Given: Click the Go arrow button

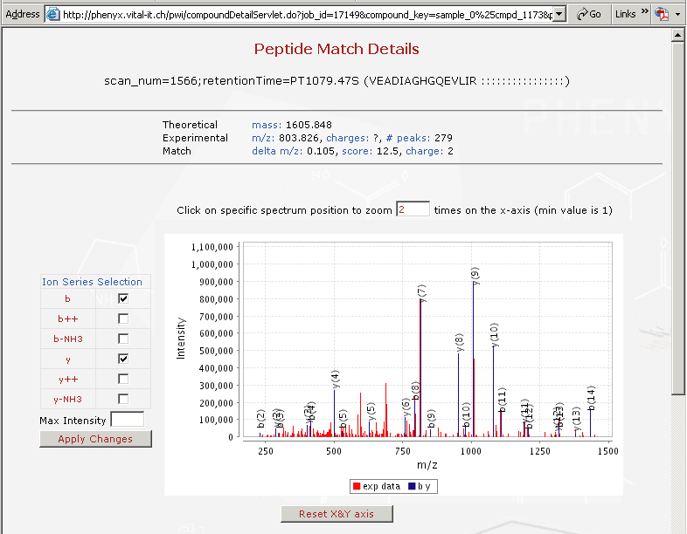Looking at the screenshot, I should 588,14.
